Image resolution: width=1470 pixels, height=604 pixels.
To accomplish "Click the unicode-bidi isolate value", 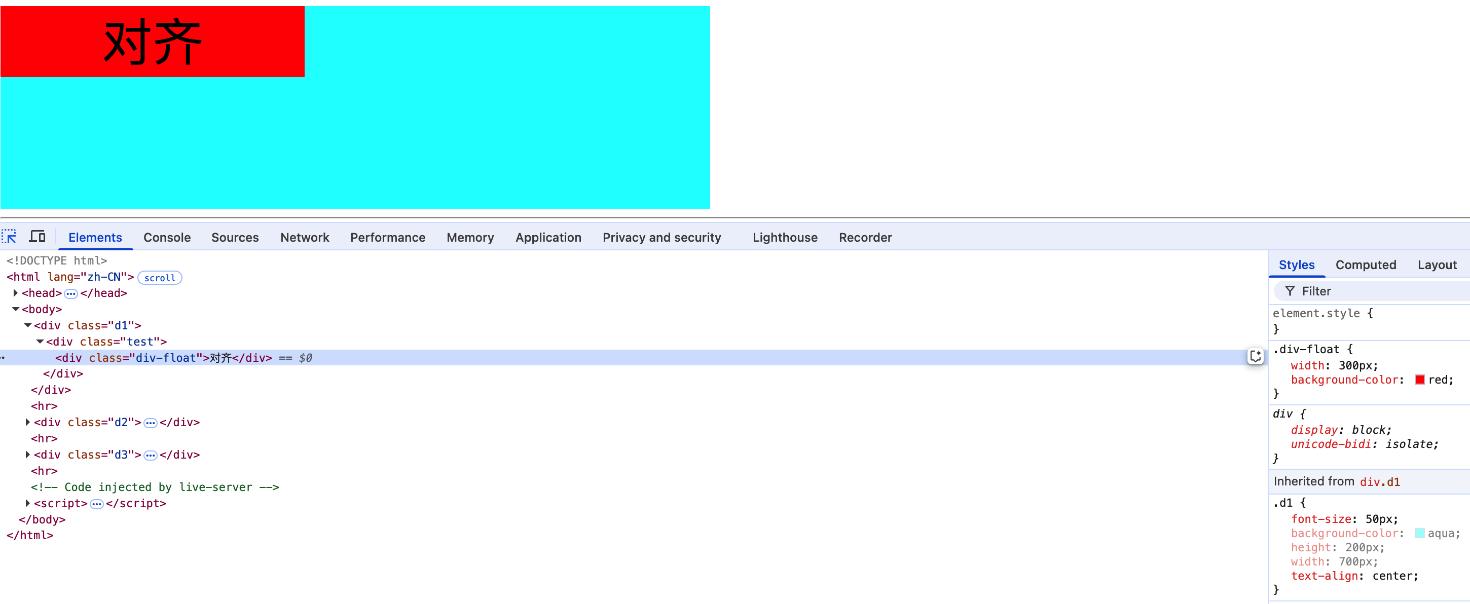I will click(1410, 444).
